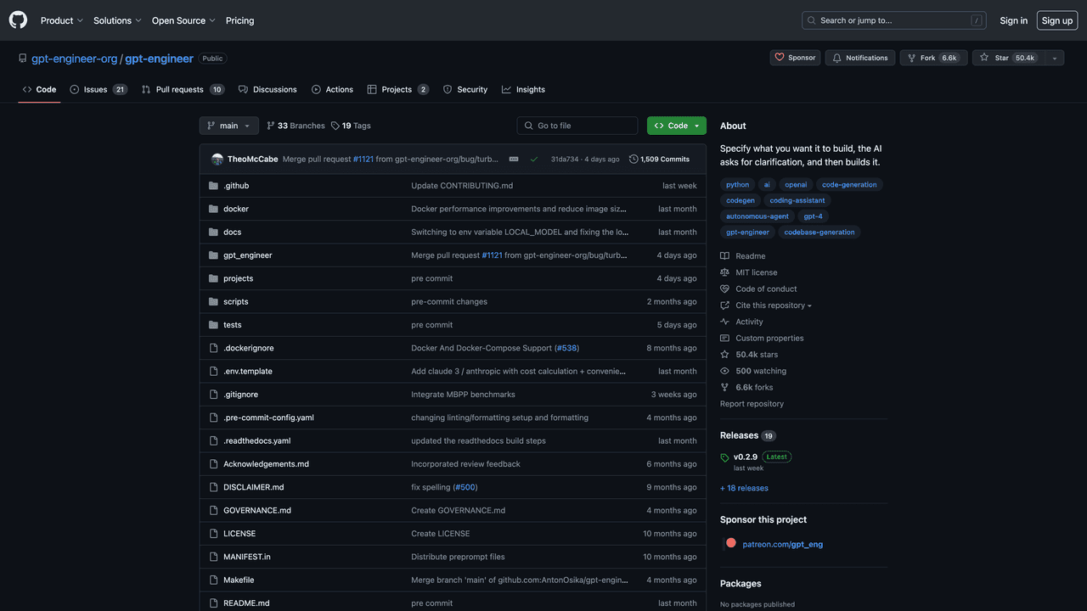Switch to the Security tab
Image resolution: width=1087 pixels, height=611 pixels.
[x=465, y=89]
